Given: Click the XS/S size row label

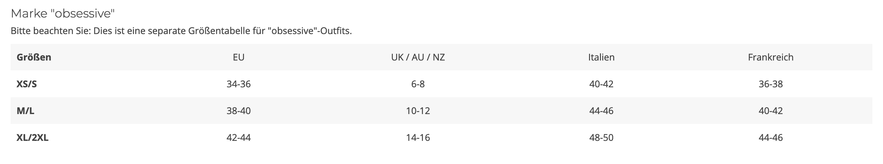Looking at the screenshot, I should pos(27,84).
